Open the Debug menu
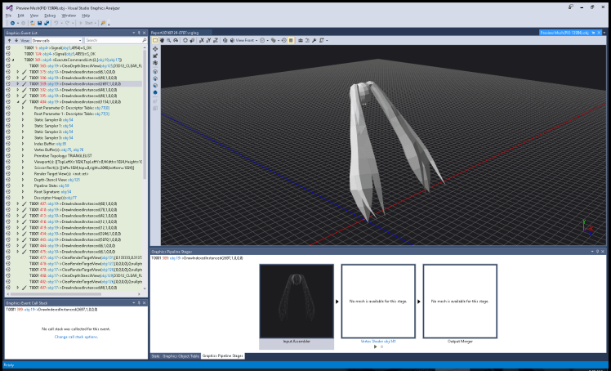This screenshot has height=371, width=611. [51, 15]
